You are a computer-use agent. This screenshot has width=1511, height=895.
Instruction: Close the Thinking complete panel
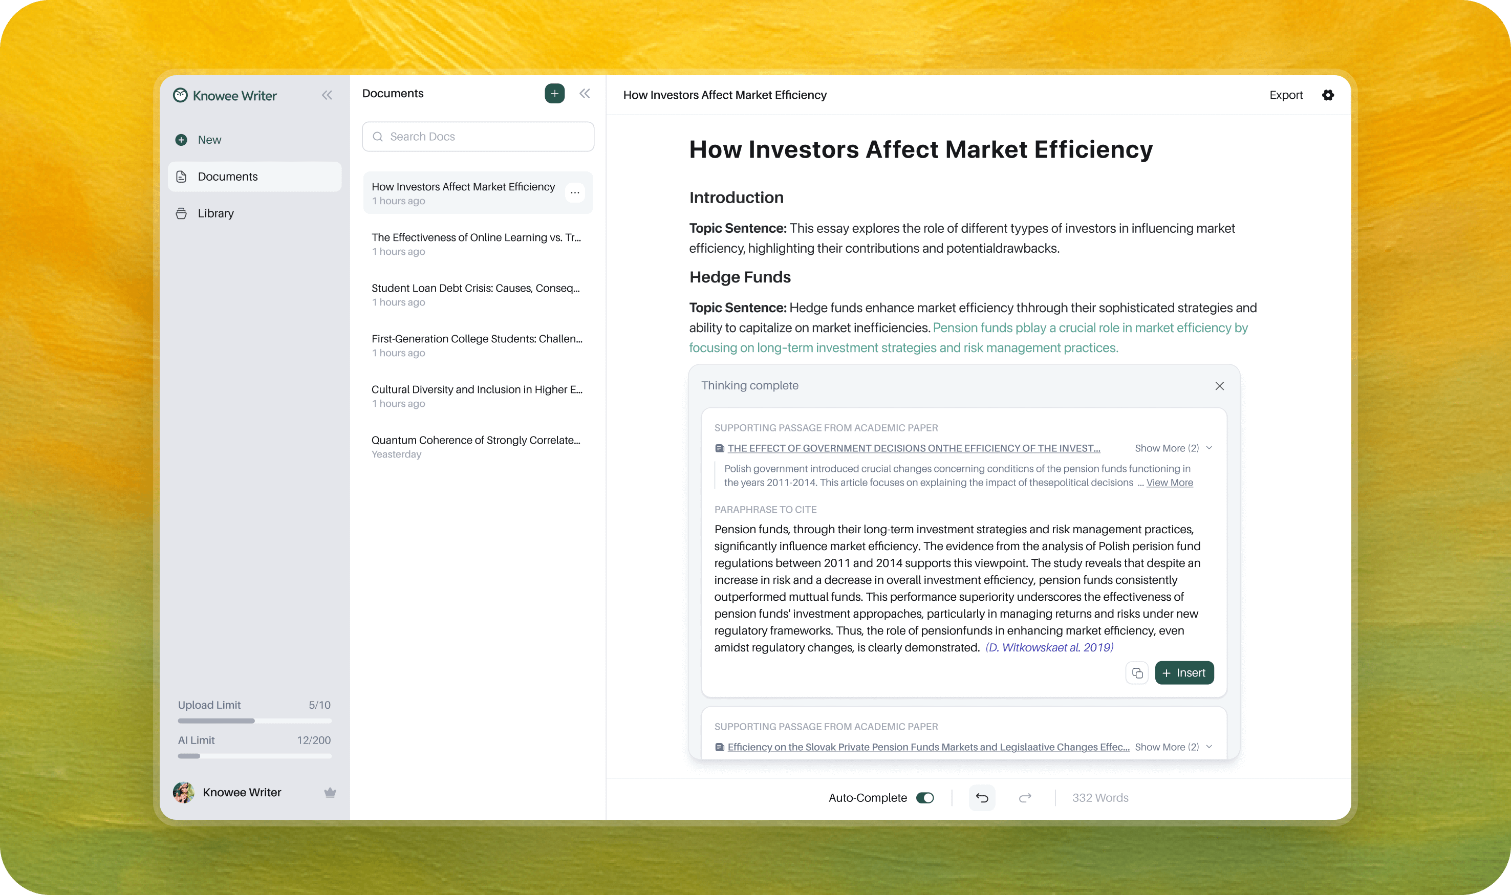[1219, 386]
